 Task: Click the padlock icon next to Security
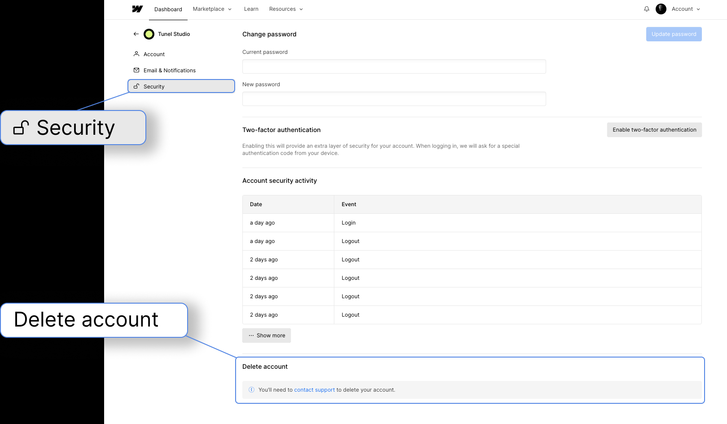click(136, 86)
